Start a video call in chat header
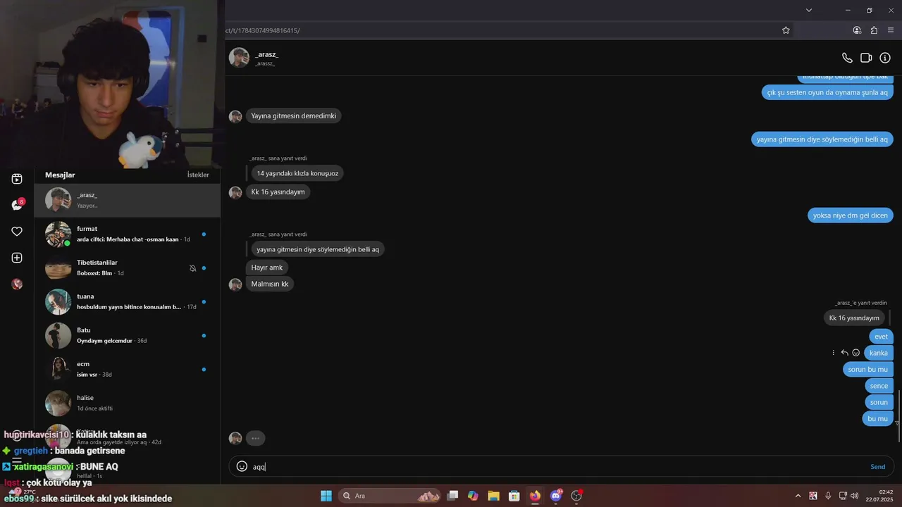This screenshot has width=902, height=507. pyautogui.click(x=866, y=58)
